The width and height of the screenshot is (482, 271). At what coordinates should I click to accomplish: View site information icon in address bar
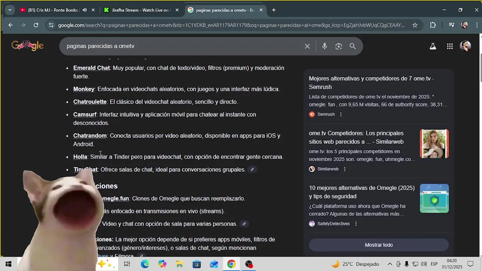[51, 25]
